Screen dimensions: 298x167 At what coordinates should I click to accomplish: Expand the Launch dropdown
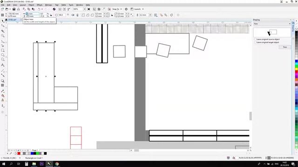tap(143, 9)
